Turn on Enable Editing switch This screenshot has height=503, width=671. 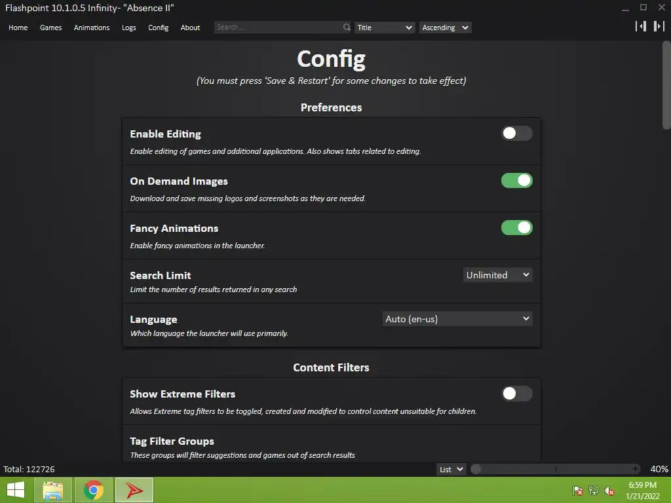click(x=516, y=134)
